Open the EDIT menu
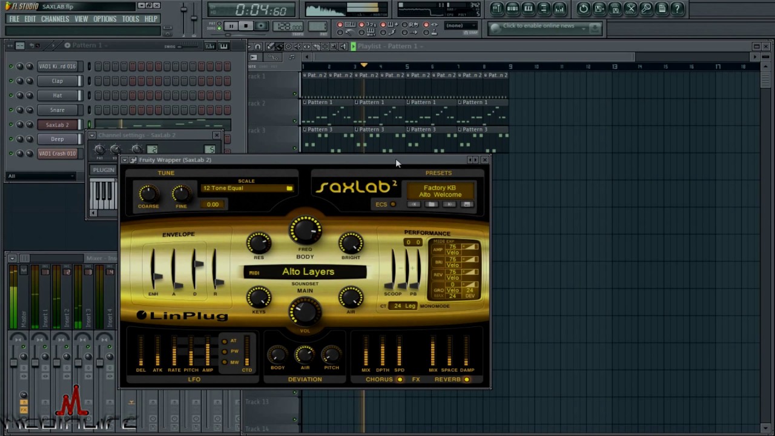The width and height of the screenshot is (775, 436). [30, 19]
